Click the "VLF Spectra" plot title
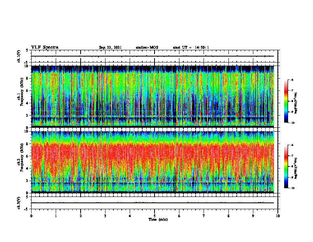Viewport: 313px width, 242px height. [45, 47]
